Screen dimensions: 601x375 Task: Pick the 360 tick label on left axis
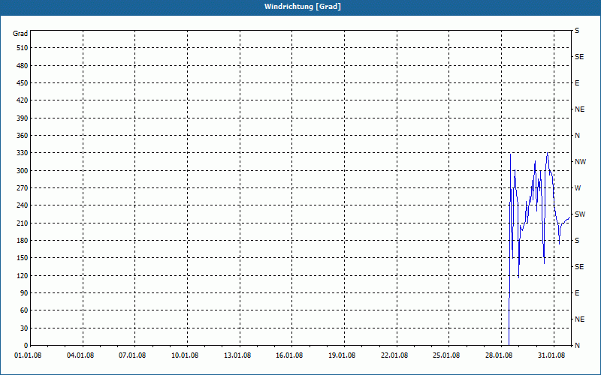click(x=23, y=136)
